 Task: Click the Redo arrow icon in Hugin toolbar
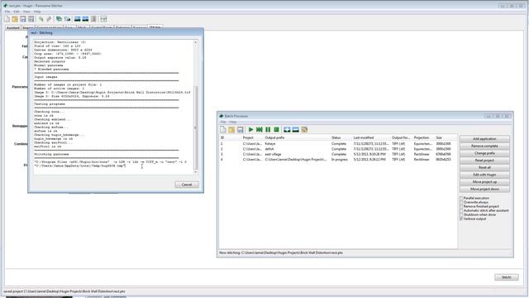(x=49, y=19)
